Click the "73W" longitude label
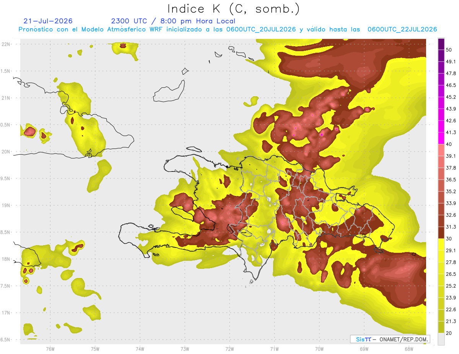Image resolution: width=459 pixels, height=354 pixels. [185, 348]
